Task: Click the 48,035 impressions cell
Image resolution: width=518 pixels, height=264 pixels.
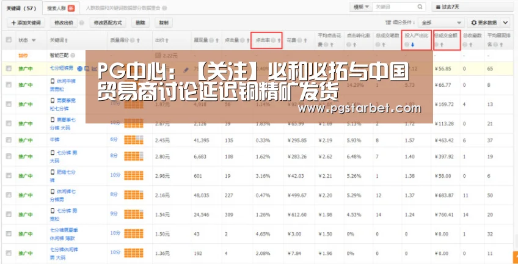Action: pyautogui.click(x=203, y=196)
